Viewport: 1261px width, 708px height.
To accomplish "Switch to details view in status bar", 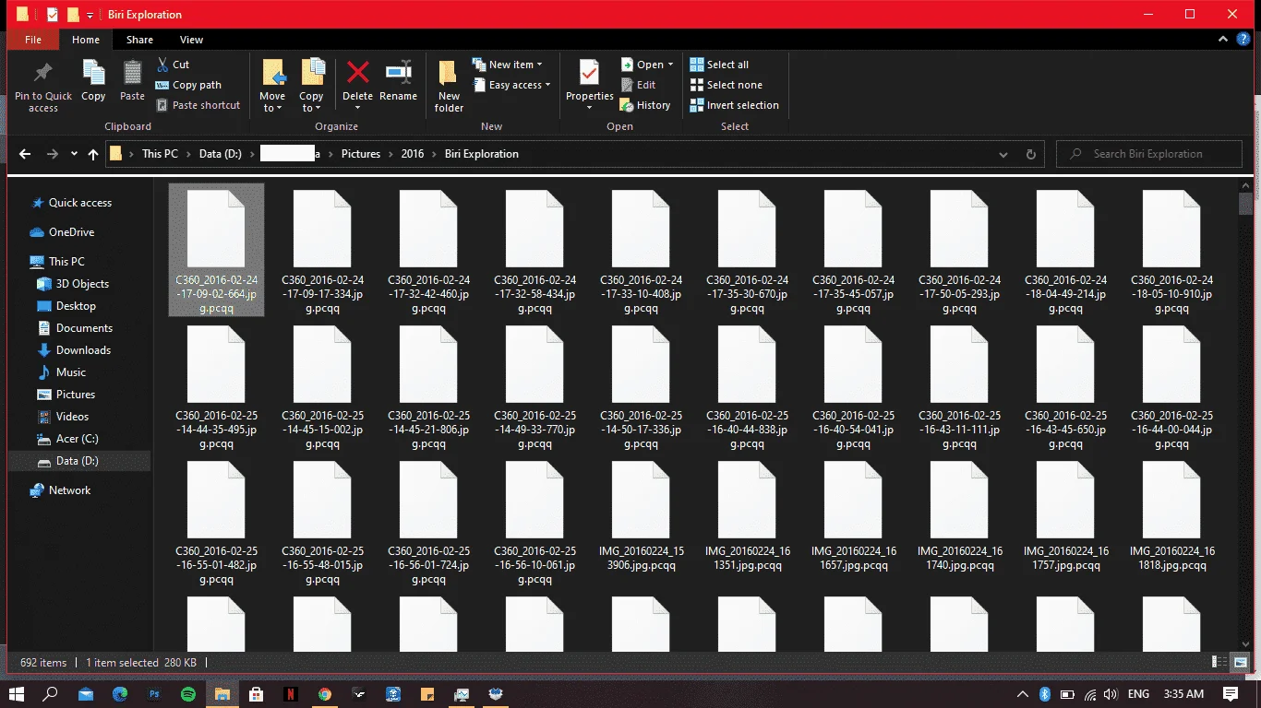I will coord(1219,662).
